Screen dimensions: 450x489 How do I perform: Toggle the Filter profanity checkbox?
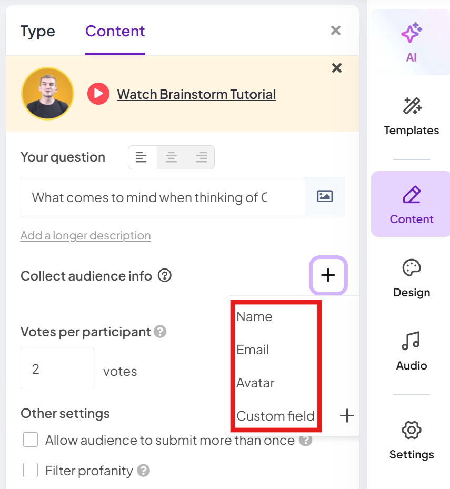31,470
